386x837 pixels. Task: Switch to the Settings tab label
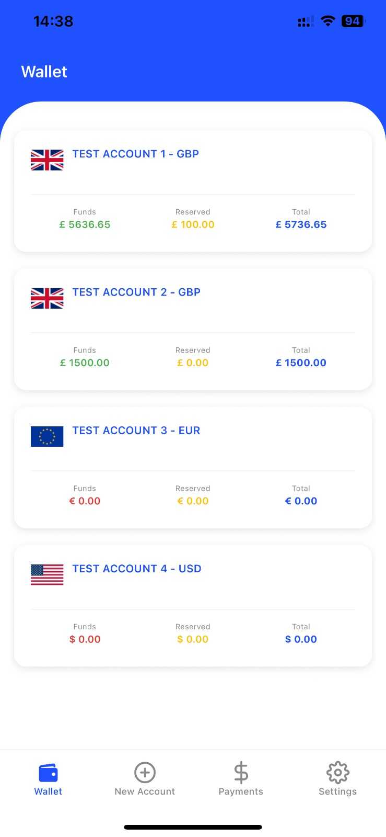click(337, 791)
